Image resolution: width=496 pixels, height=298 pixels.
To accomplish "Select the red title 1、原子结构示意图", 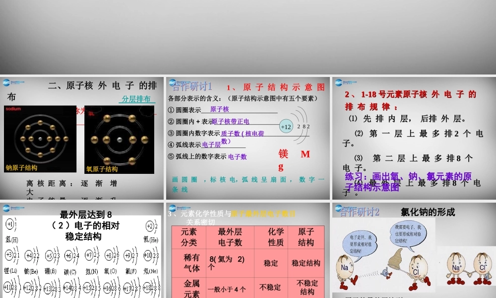I will 275,87.
